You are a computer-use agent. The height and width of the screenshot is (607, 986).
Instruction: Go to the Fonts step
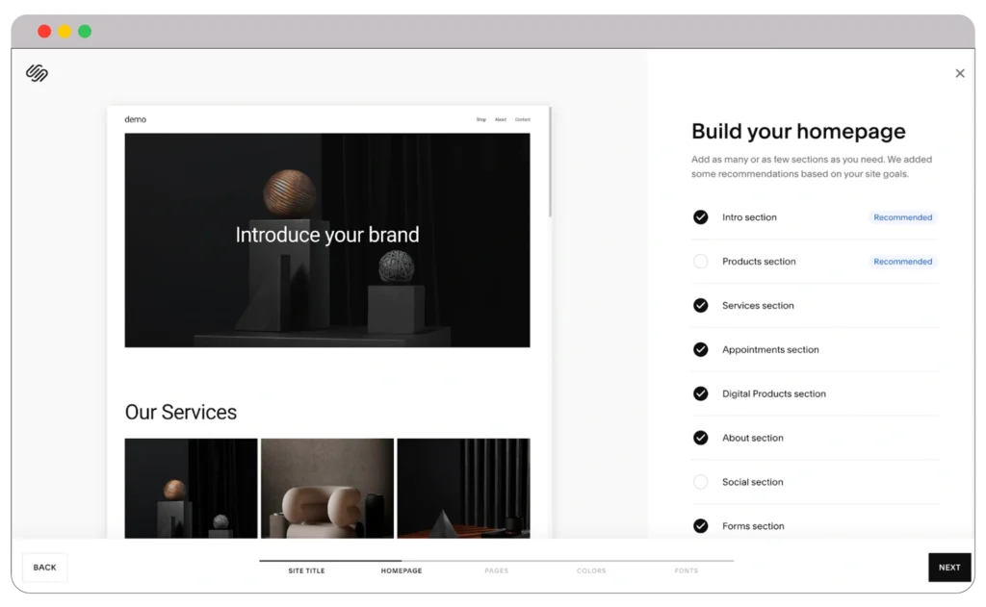pyautogui.click(x=686, y=570)
